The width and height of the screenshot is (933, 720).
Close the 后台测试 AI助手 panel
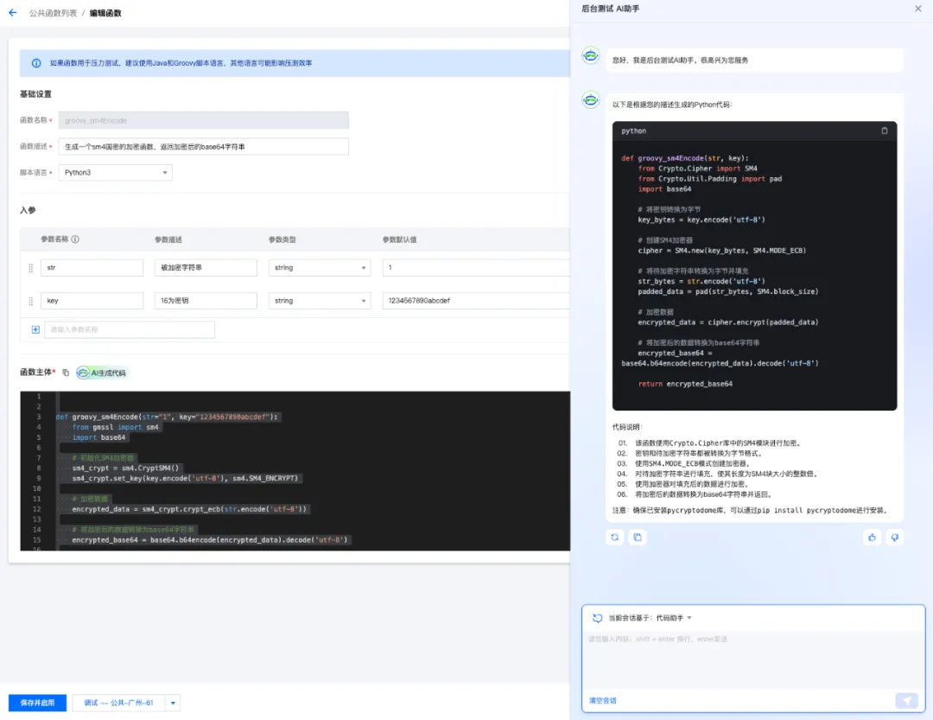917,9
